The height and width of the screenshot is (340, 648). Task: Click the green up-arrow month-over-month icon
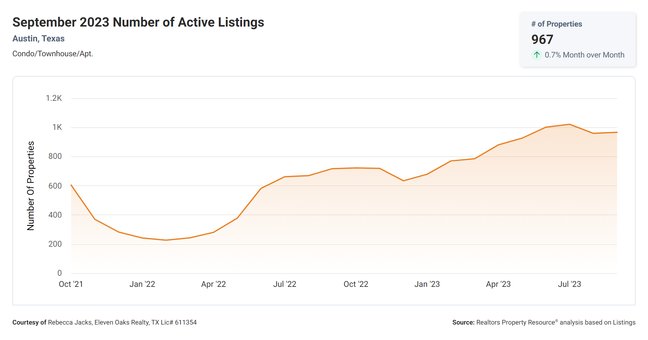(537, 55)
